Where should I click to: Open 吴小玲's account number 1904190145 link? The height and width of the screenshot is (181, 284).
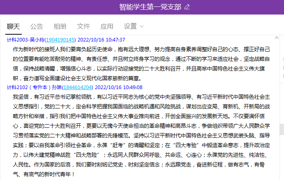click(60, 40)
